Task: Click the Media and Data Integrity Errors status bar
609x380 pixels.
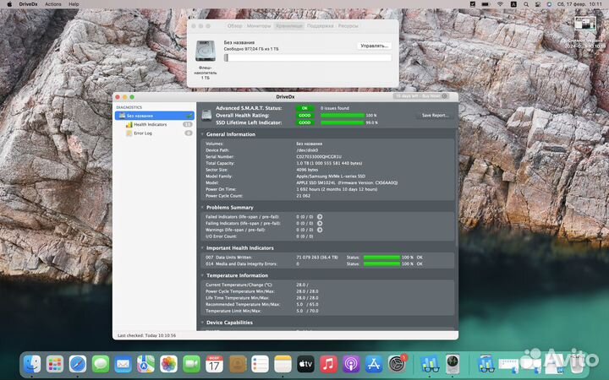Action: coord(381,263)
